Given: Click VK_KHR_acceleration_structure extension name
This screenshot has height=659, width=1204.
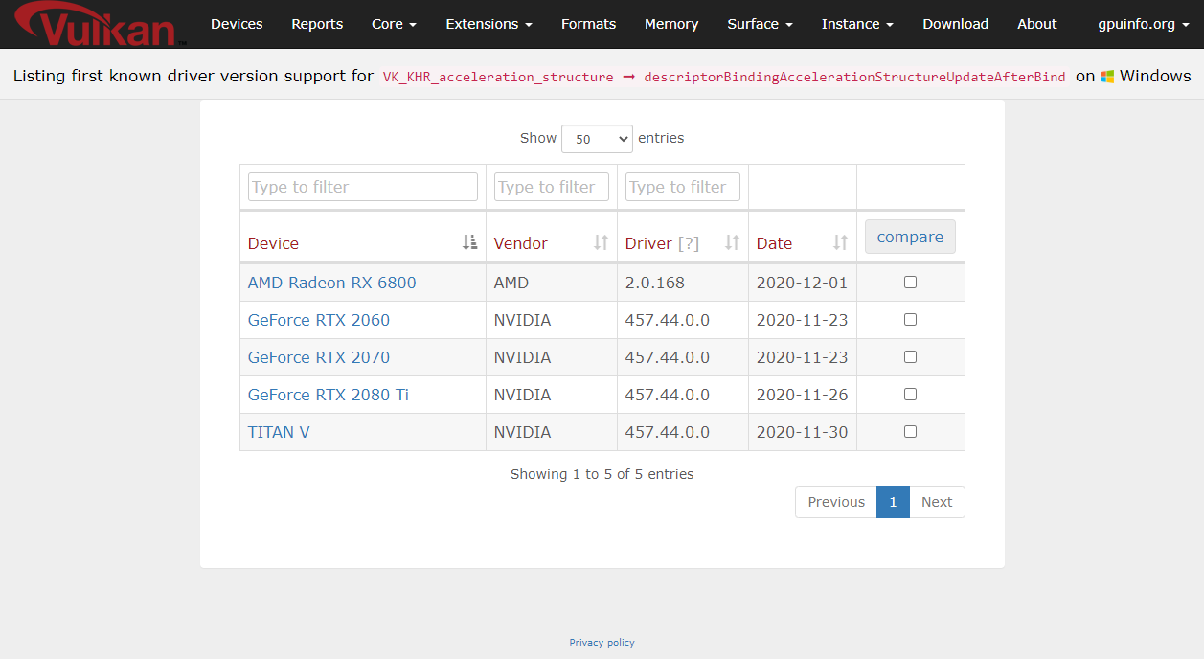Looking at the screenshot, I should [498, 78].
